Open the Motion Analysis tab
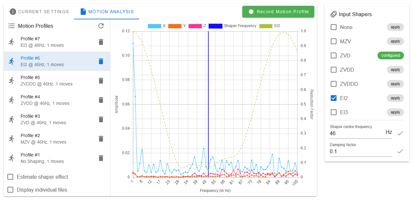The image size is (413, 200). [107, 12]
